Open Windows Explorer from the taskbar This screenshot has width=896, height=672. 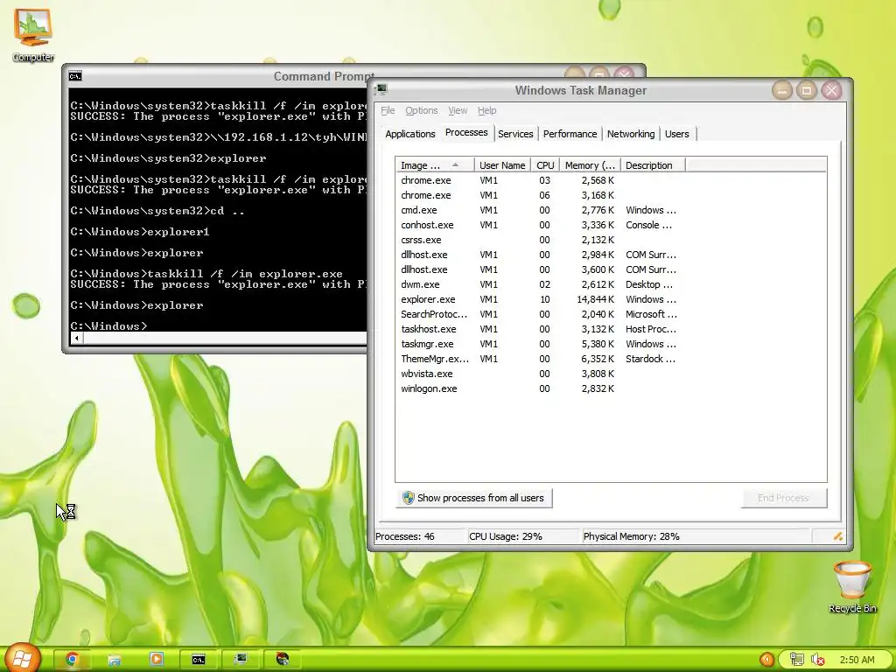[115, 659]
